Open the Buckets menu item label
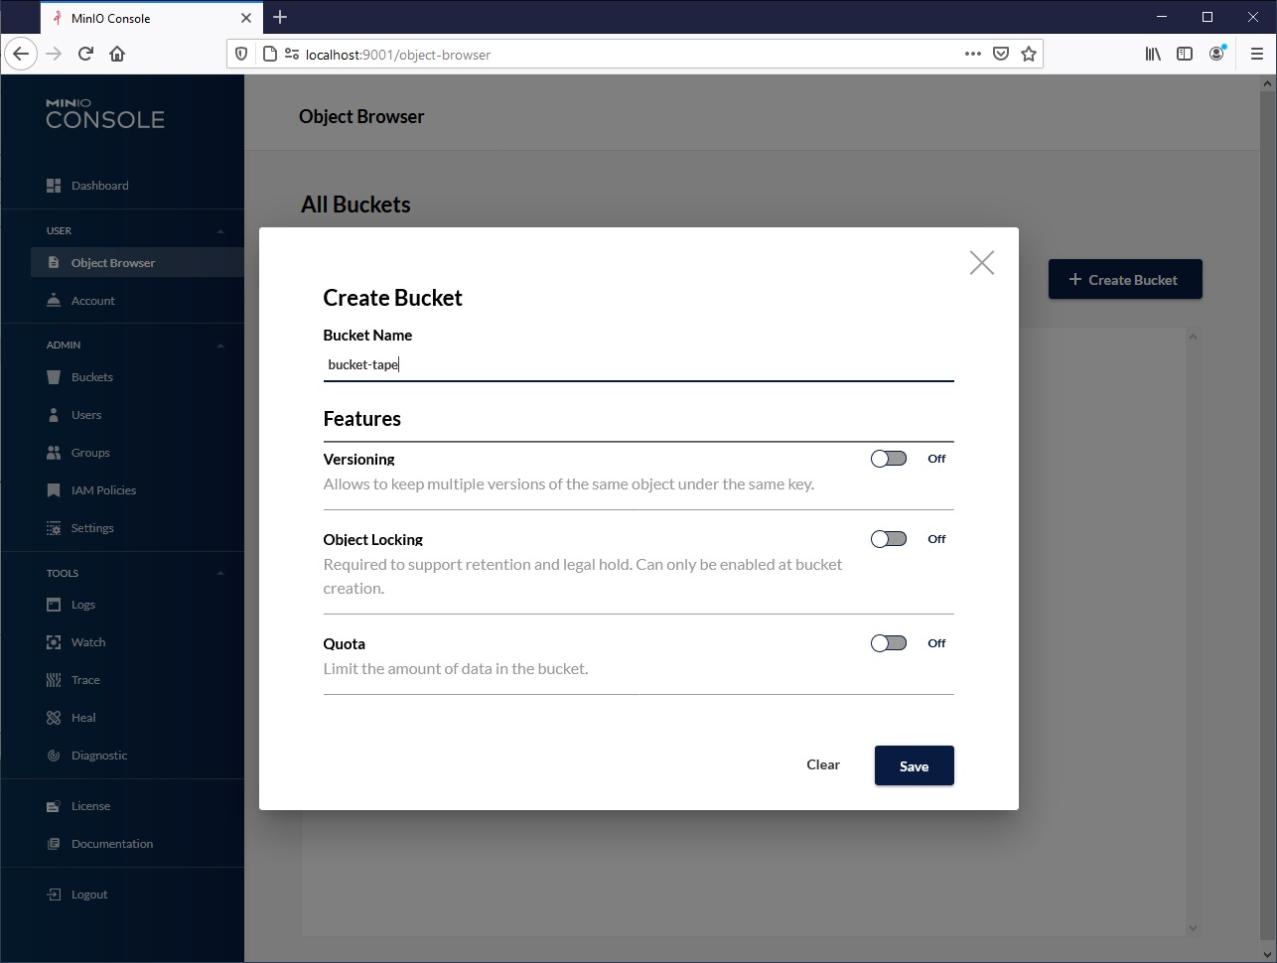The height and width of the screenshot is (963, 1277). click(92, 377)
